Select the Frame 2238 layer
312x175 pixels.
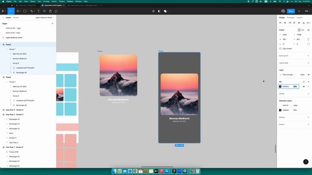pos(14,152)
